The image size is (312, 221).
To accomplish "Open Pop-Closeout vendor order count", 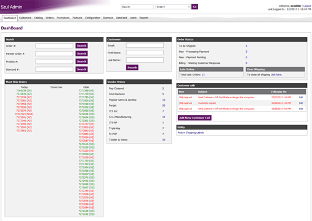I will click(x=163, y=88).
